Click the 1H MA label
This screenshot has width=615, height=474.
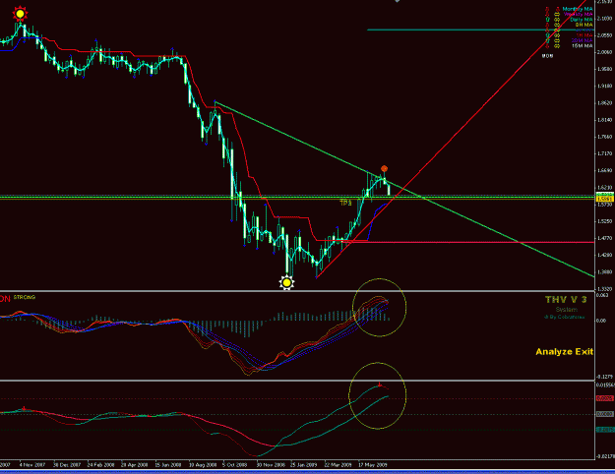coord(584,35)
